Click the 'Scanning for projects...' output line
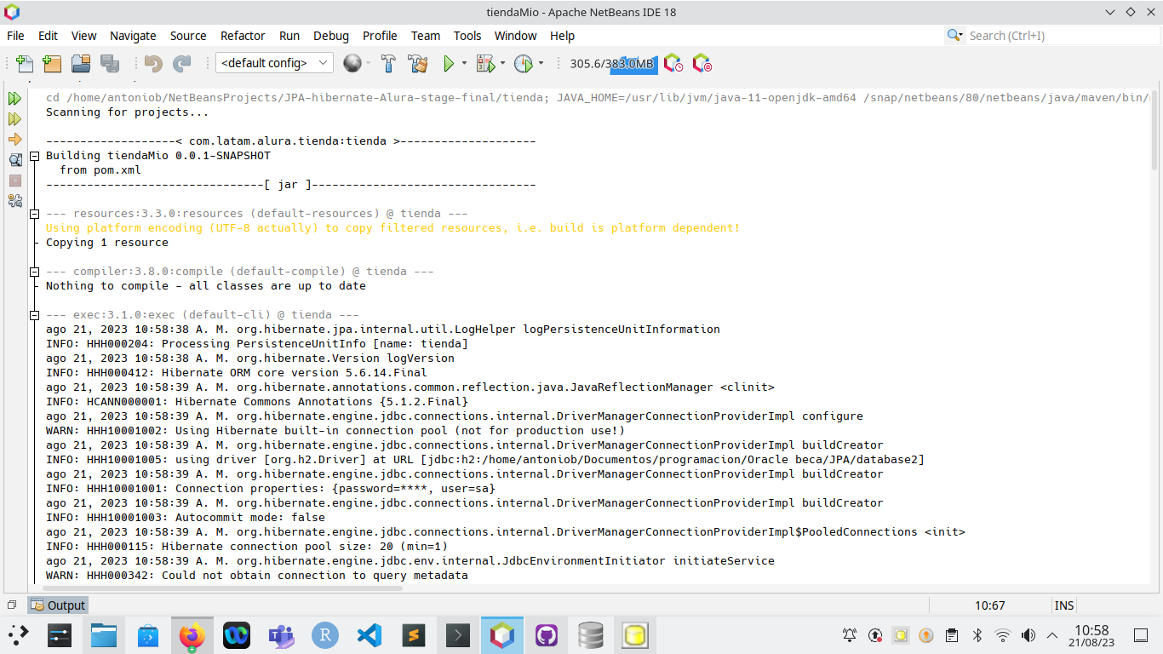 pyautogui.click(x=127, y=112)
